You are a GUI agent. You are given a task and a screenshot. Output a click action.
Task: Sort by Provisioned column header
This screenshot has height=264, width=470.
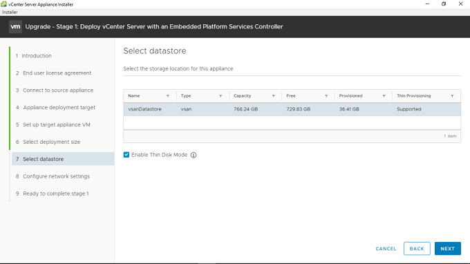point(350,96)
